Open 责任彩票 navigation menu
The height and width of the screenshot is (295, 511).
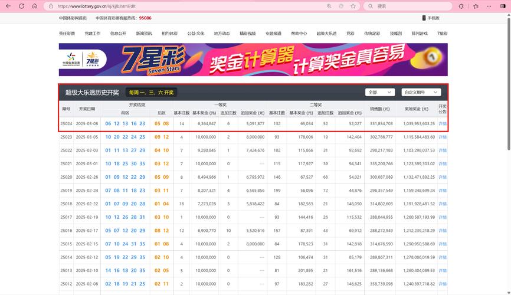tap(67, 33)
